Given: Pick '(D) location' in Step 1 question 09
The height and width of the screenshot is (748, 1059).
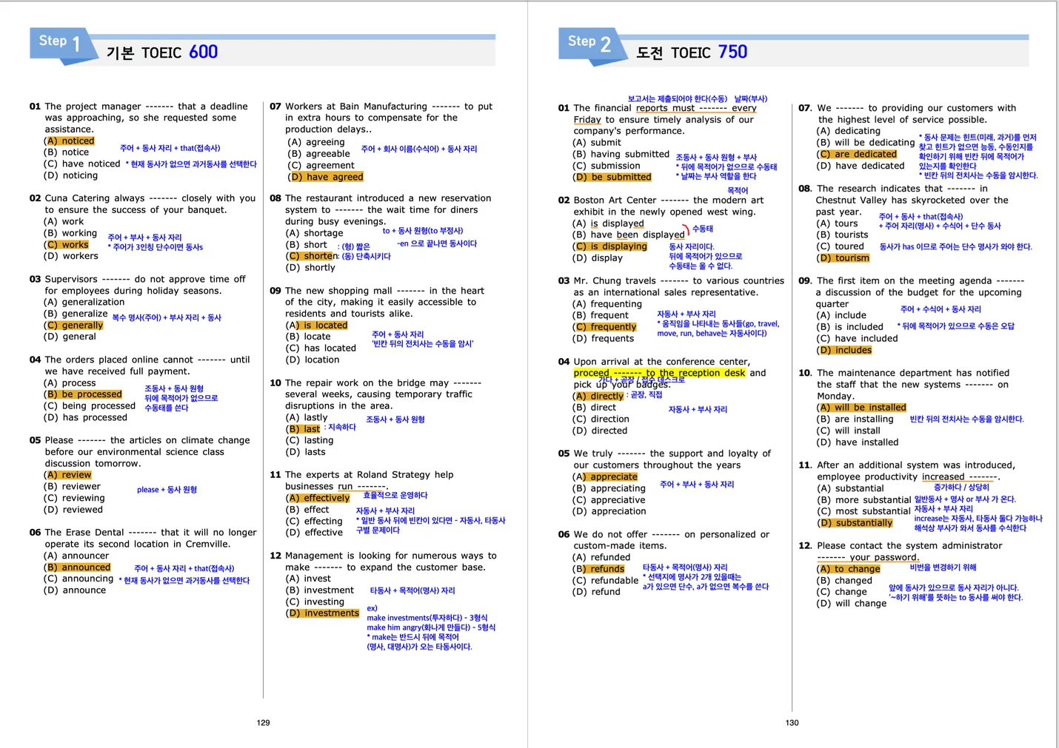Looking at the screenshot, I should click(313, 360).
